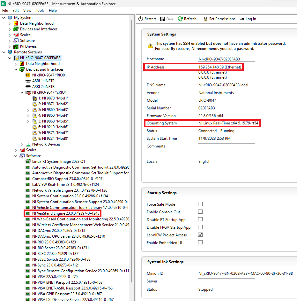Select NI-VISA GPIB Passport entry
The height and width of the screenshot is (301, 297).
point(67,294)
